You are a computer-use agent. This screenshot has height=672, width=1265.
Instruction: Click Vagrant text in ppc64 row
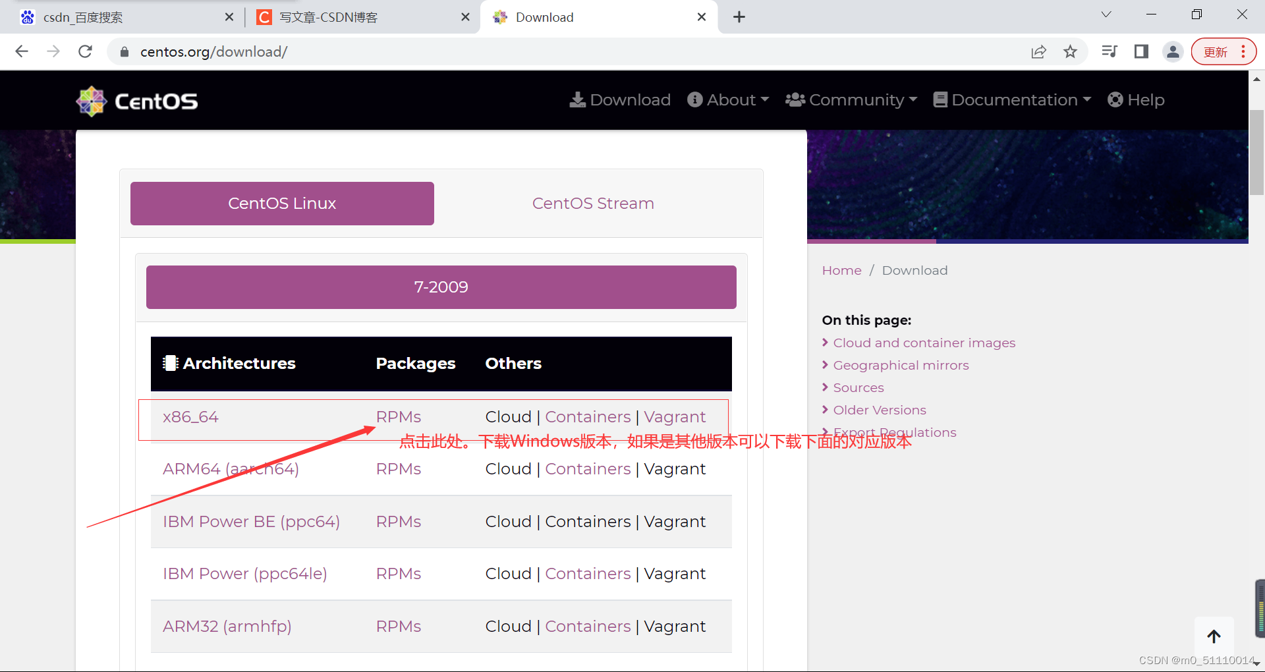(x=675, y=522)
